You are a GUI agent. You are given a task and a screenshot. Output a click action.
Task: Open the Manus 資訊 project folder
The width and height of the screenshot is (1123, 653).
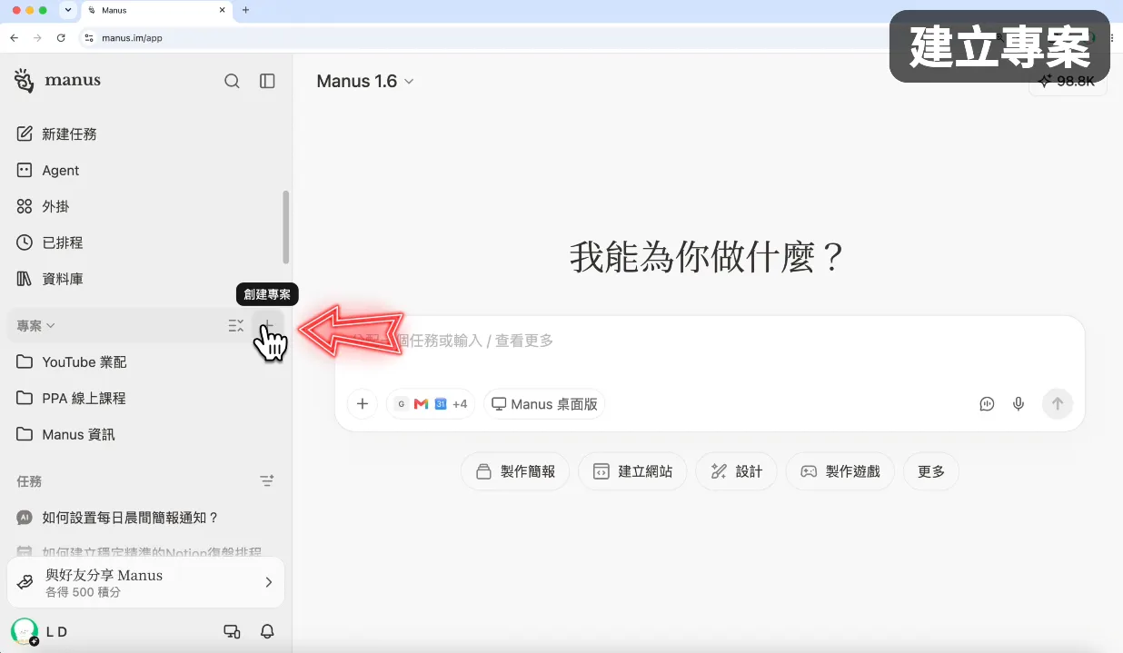(145, 434)
